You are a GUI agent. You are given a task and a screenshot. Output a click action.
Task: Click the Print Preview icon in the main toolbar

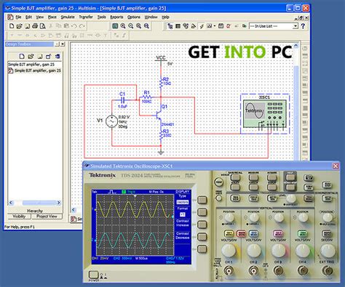point(43,26)
